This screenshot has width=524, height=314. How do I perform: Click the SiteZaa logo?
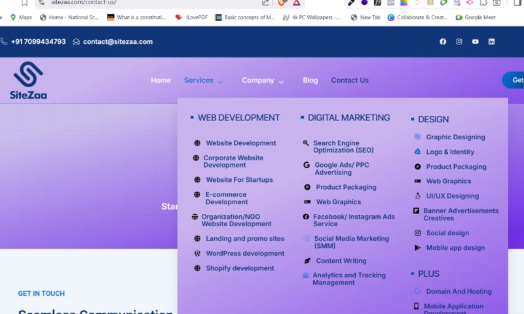click(28, 80)
